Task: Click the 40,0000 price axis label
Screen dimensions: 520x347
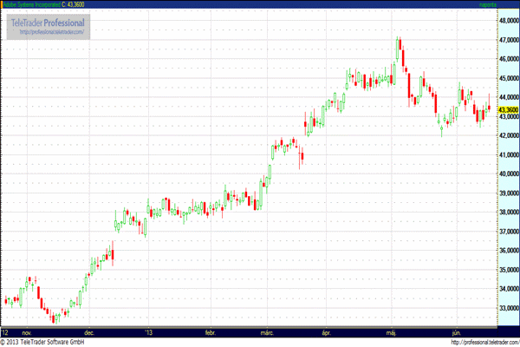Action: 508,174
